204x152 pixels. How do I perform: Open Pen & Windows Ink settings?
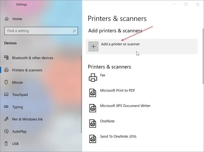(27, 119)
